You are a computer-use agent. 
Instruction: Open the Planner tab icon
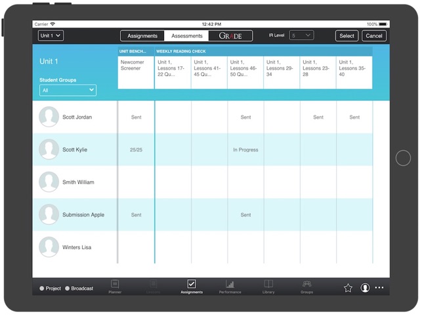[x=115, y=284]
